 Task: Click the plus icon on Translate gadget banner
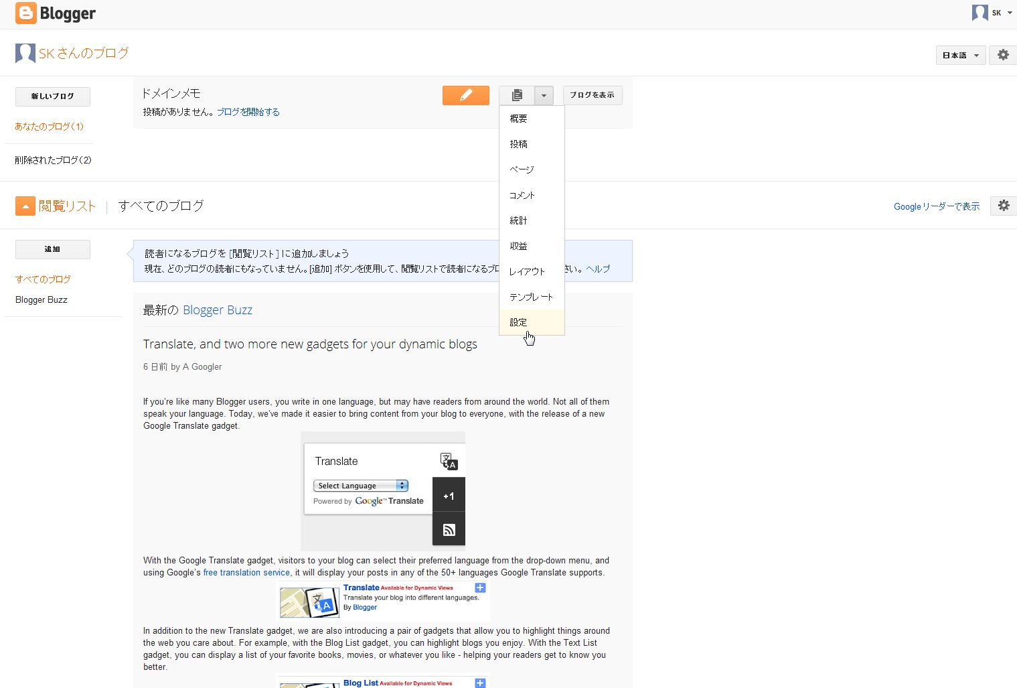tap(480, 588)
